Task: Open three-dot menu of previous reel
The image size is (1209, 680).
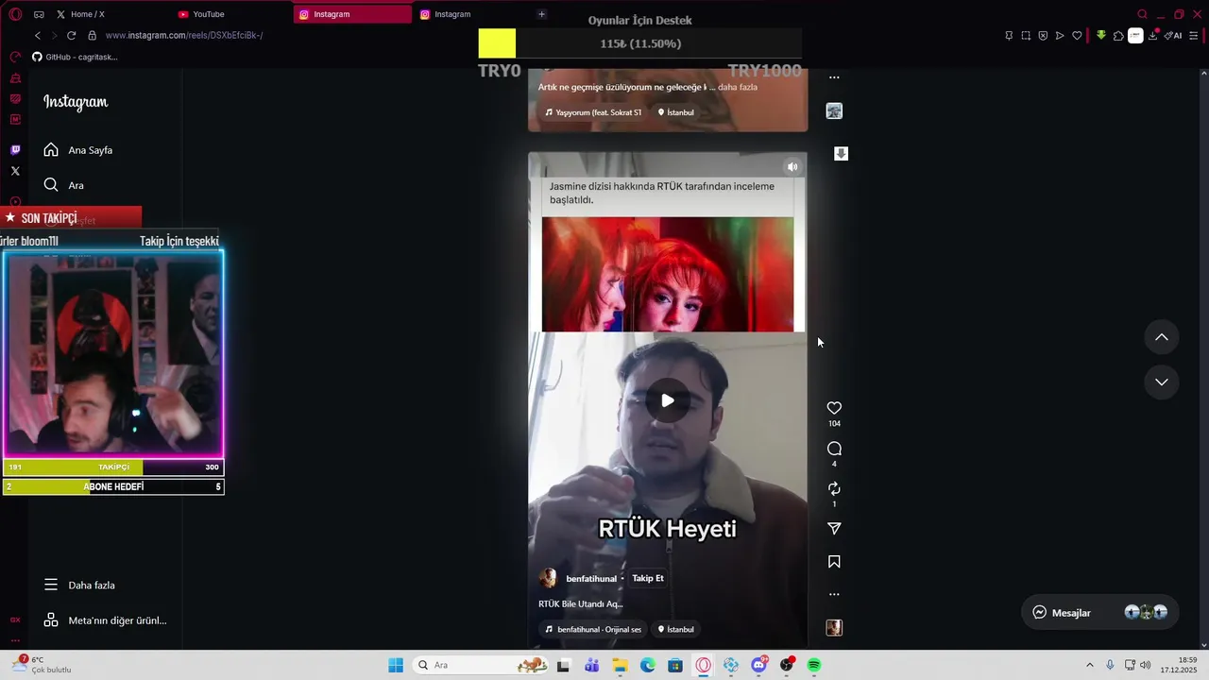Action: point(834,77)
